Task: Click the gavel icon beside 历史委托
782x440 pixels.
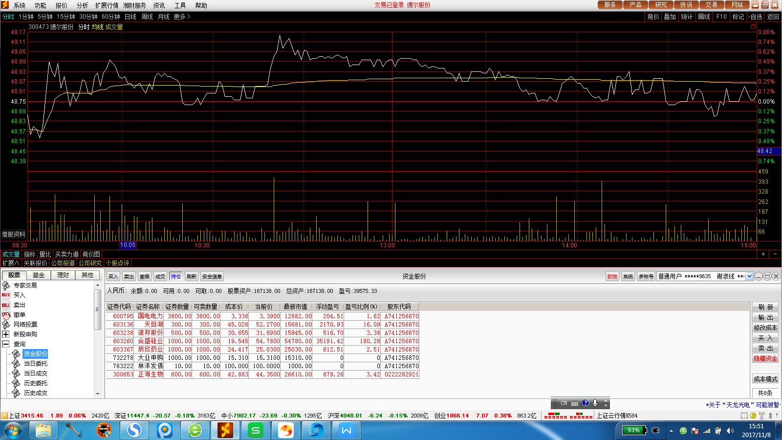Action: point(16,383)
